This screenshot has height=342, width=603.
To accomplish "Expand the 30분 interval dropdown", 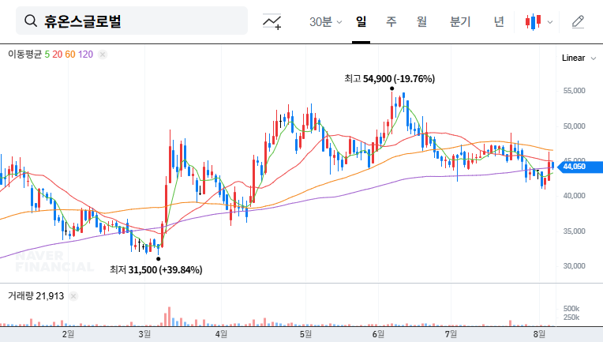I will pyautogui.click(x=326, y=21).
